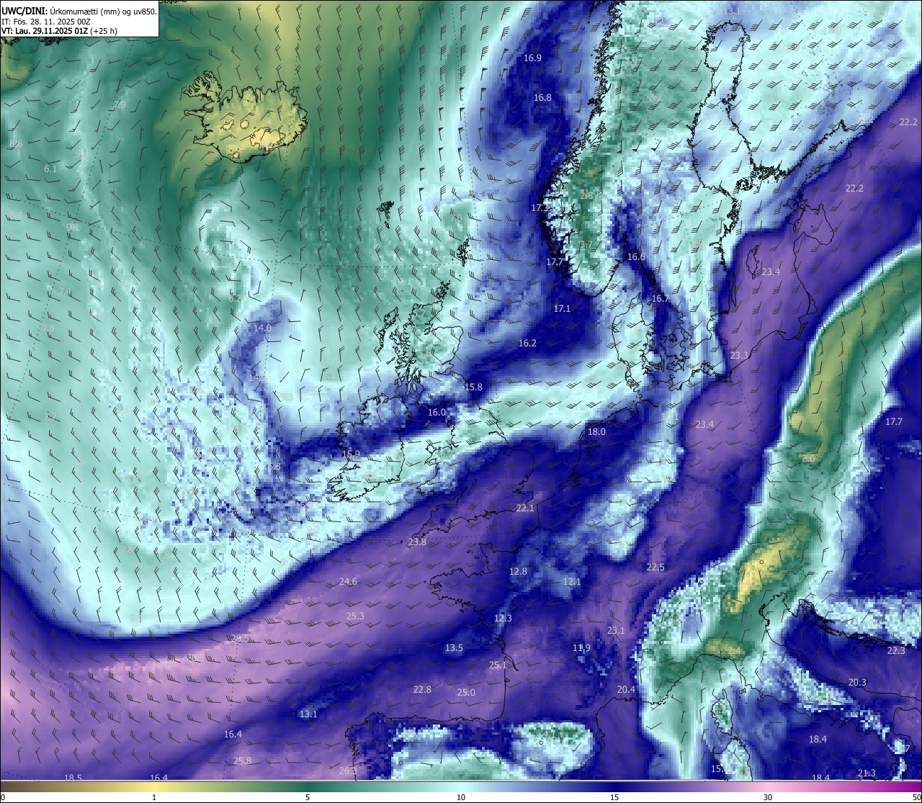Click the 16.2 value label
The image size is (922, 803).
coord(527,344)
